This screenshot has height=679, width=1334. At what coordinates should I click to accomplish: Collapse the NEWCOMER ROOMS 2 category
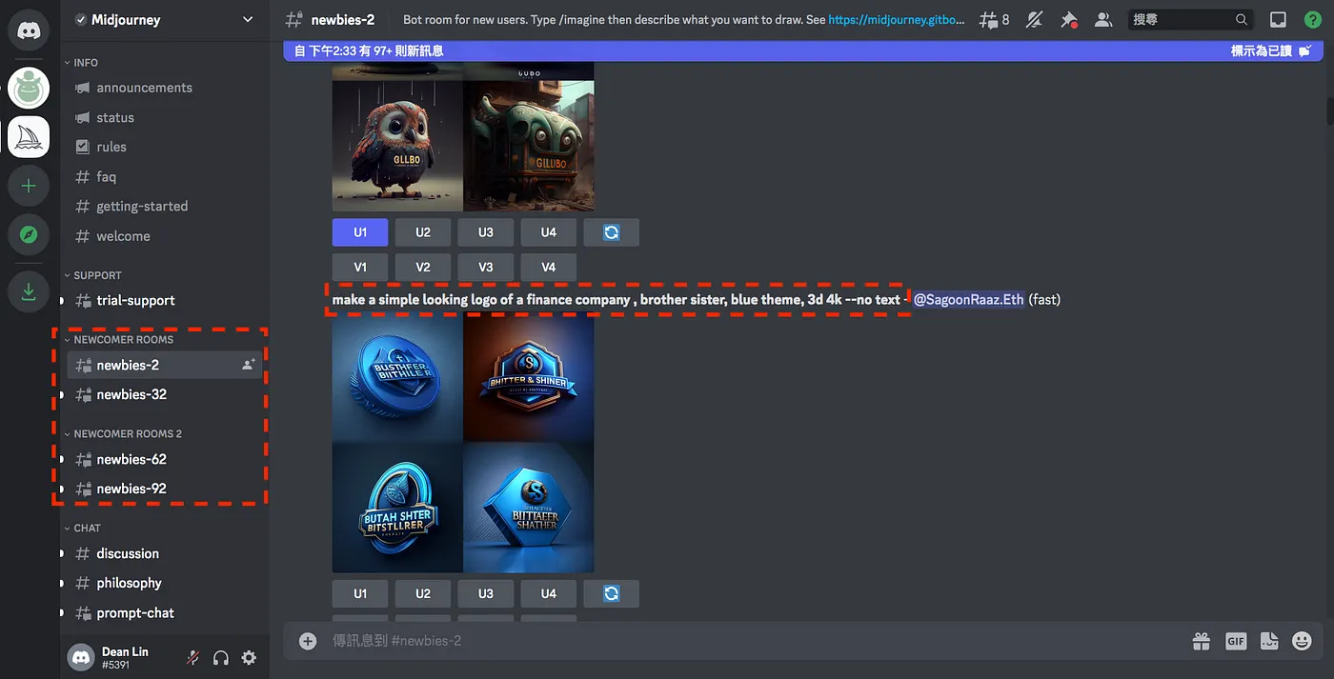click(122, 433)
